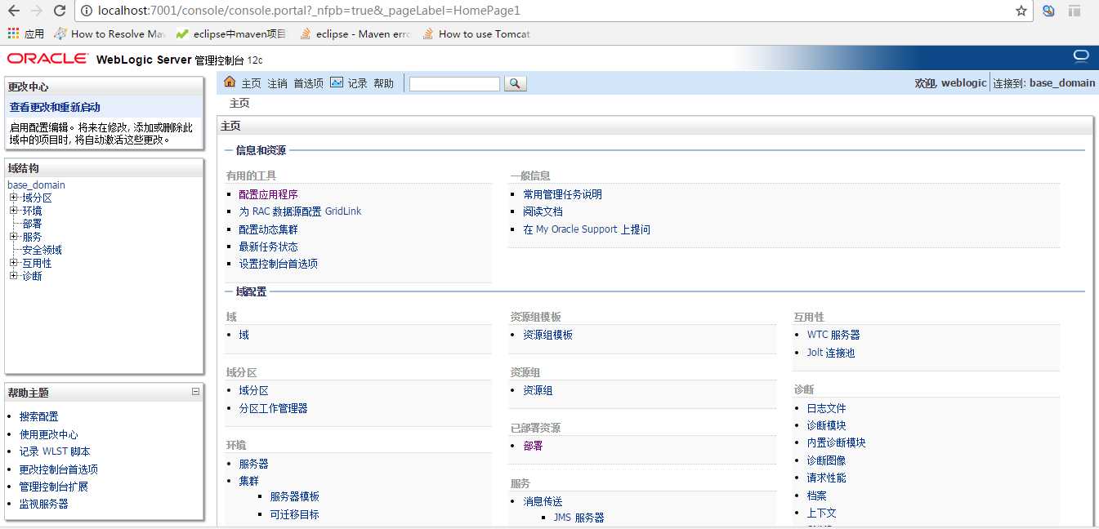Click the Oracle logo in header

pyautogui.click(x=47, y=59)
